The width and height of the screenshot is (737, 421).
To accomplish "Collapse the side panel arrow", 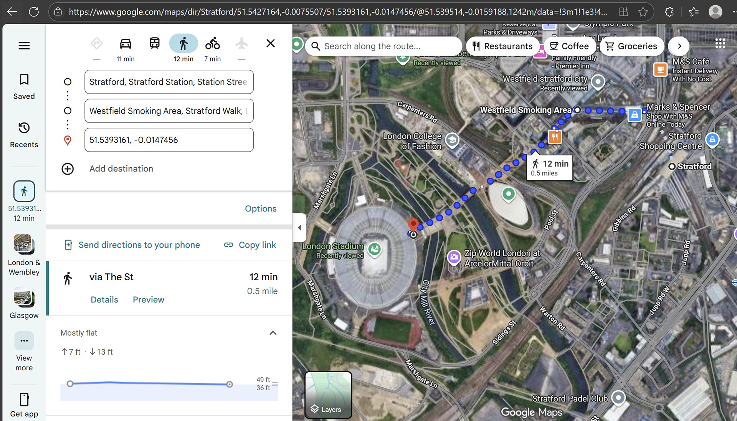I will point(299,228).
